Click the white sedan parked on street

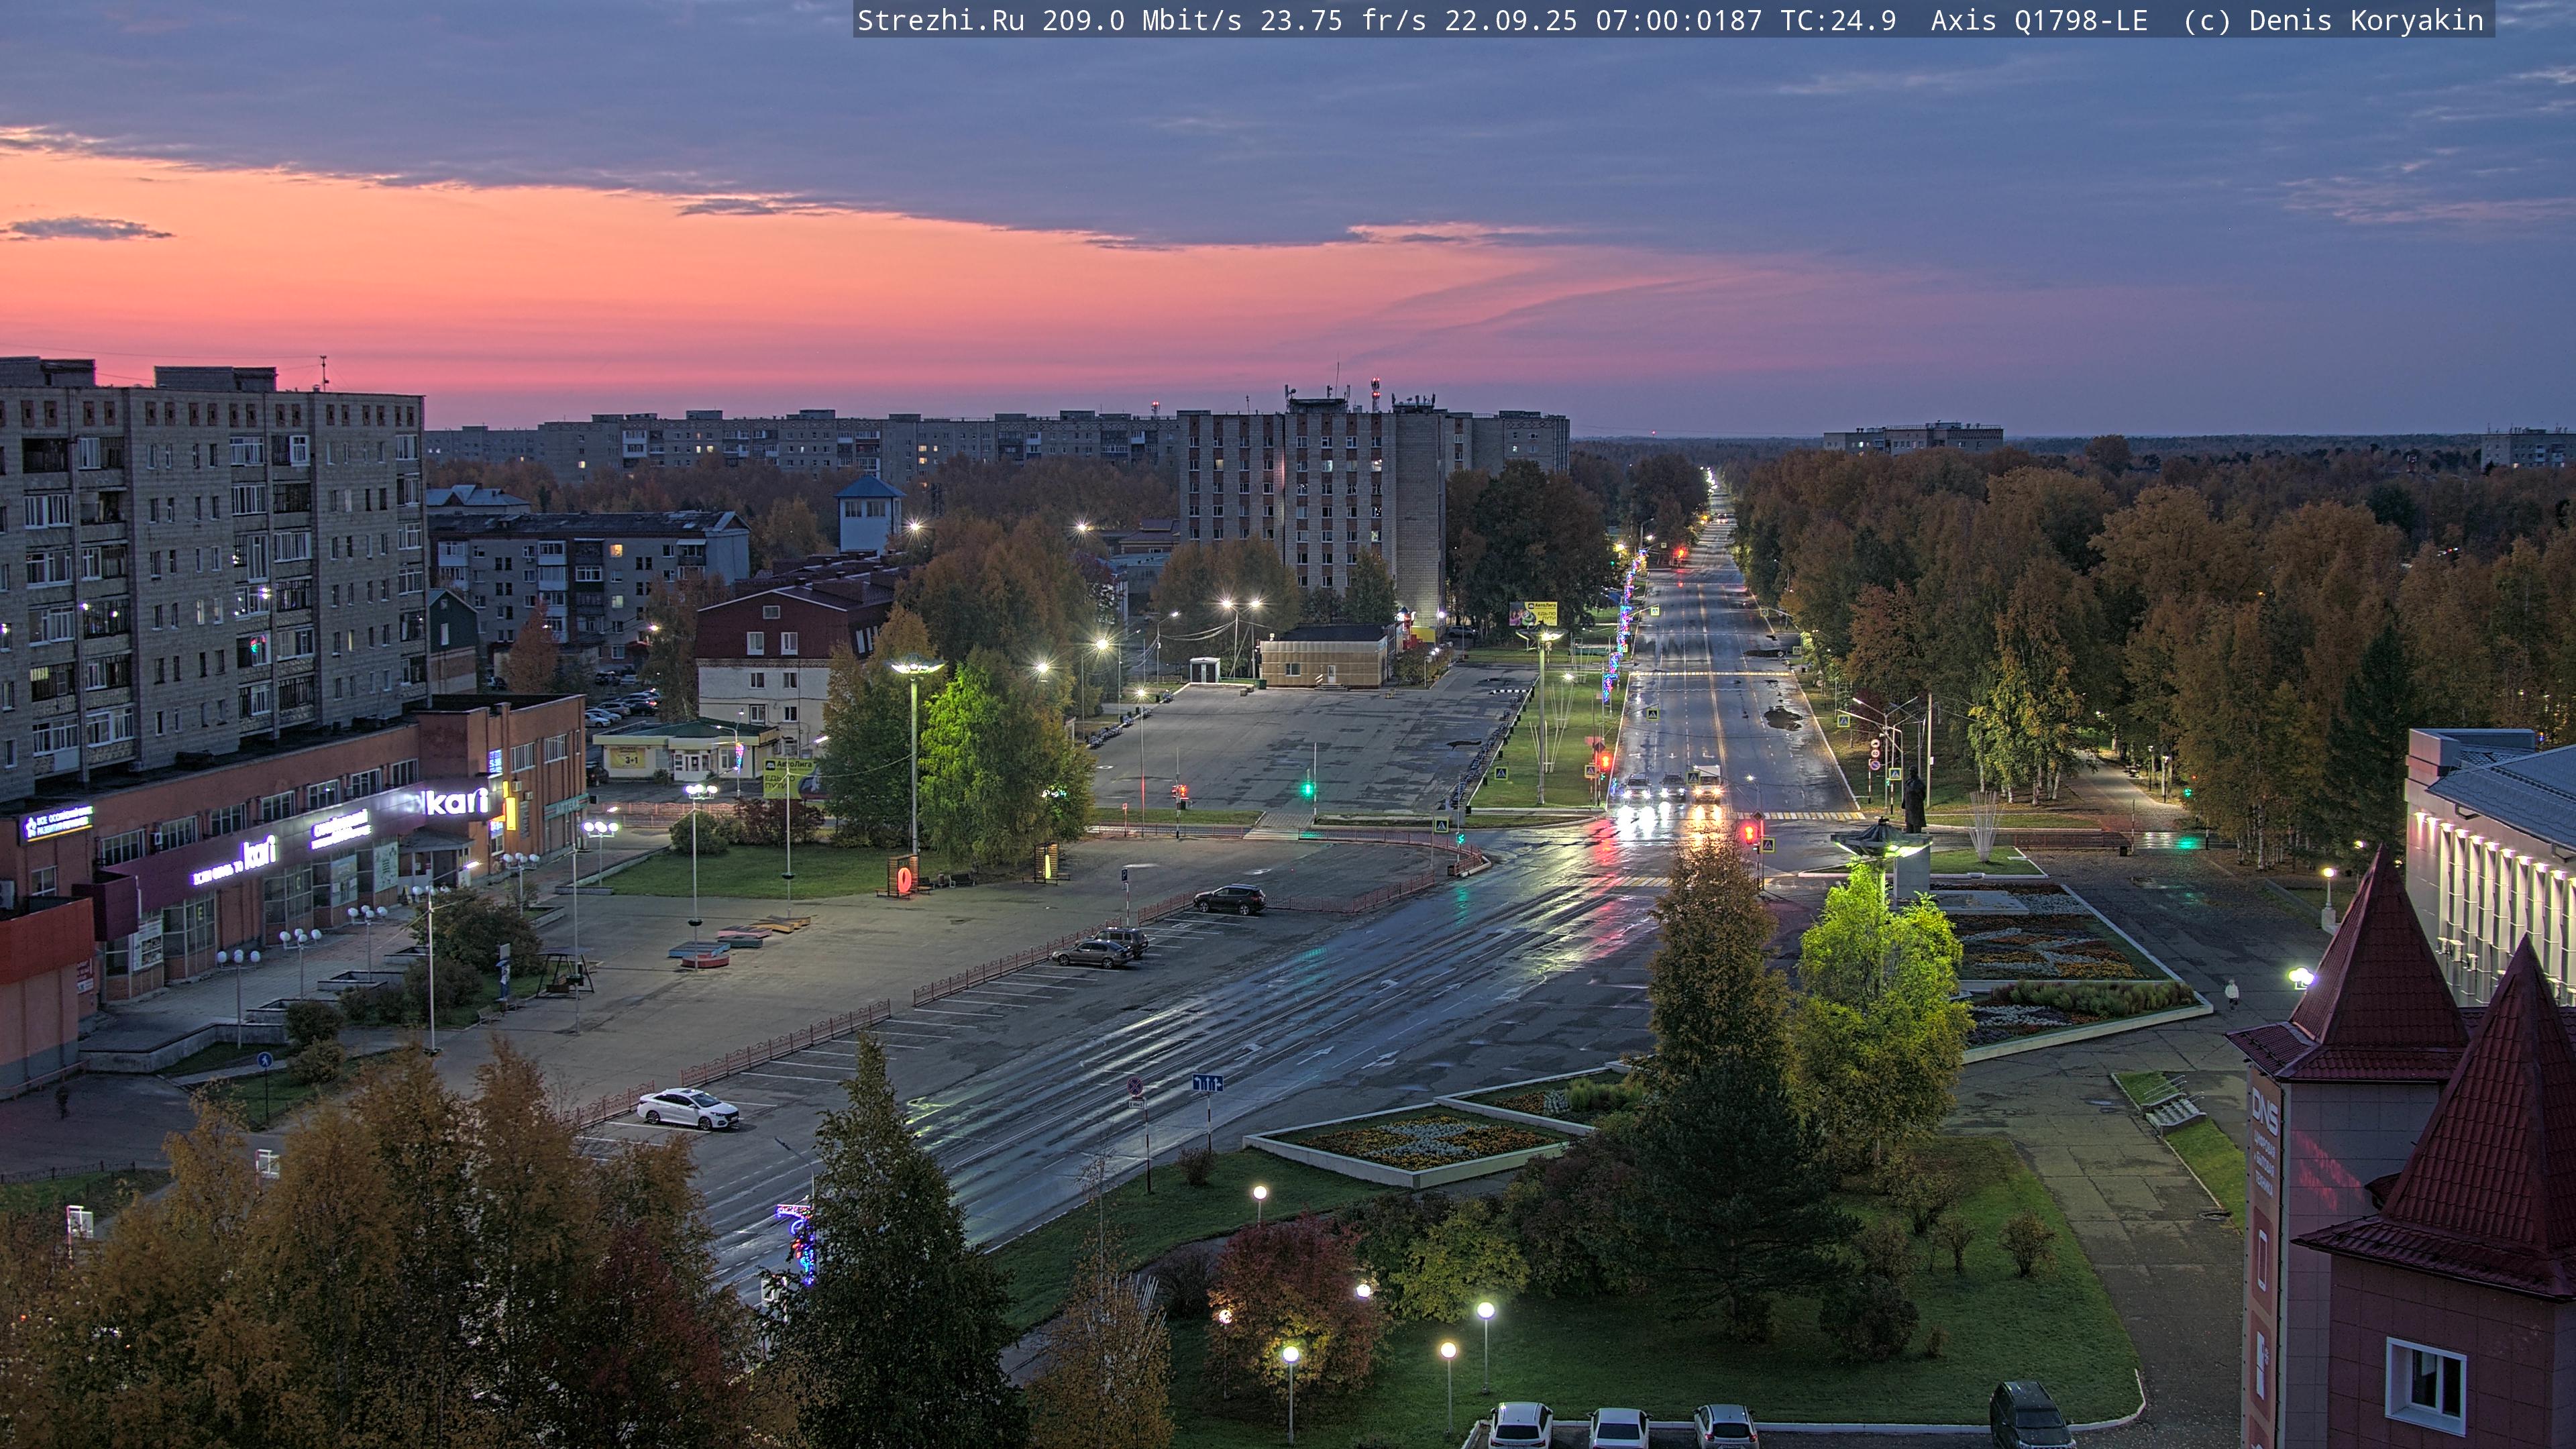point(688,1108)
